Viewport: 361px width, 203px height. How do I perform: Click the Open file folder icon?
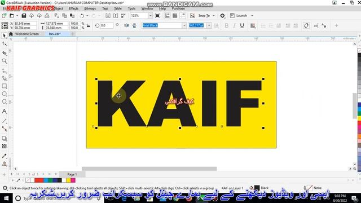12,16
